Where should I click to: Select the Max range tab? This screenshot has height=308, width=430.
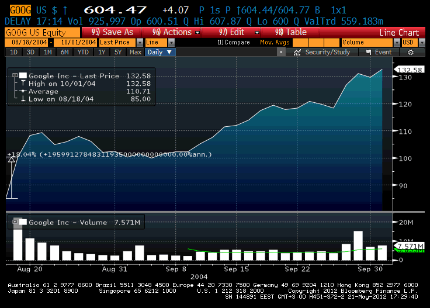click(x=135, y=52)
